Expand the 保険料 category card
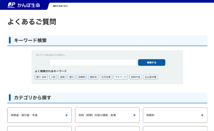The image size is (214, 131). [175, 115]
